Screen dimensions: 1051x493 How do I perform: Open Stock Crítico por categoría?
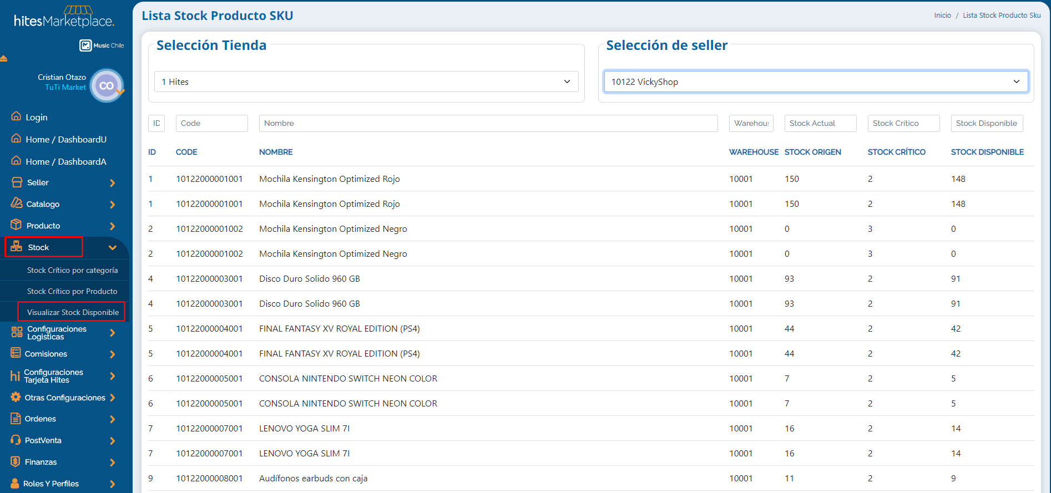pyautogui.click(x=72, y=270)
